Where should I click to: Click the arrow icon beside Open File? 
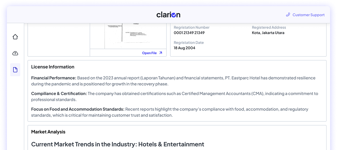click(161, 53)
